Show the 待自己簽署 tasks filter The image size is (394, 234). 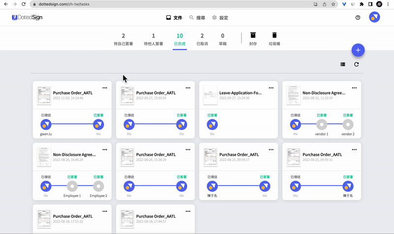124,39
